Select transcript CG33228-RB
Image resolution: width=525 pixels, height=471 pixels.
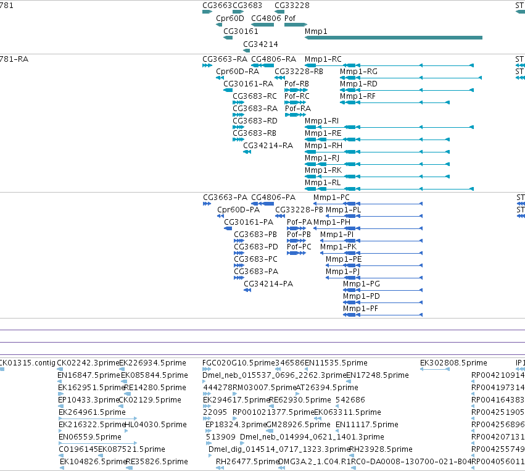[x=279, y=78]
